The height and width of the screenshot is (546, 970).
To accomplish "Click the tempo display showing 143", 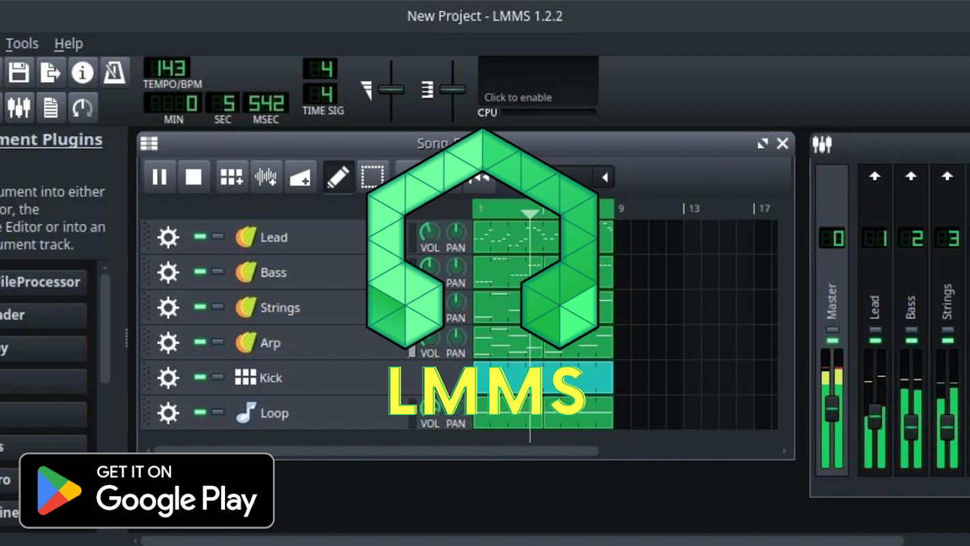I will point(166,68).
